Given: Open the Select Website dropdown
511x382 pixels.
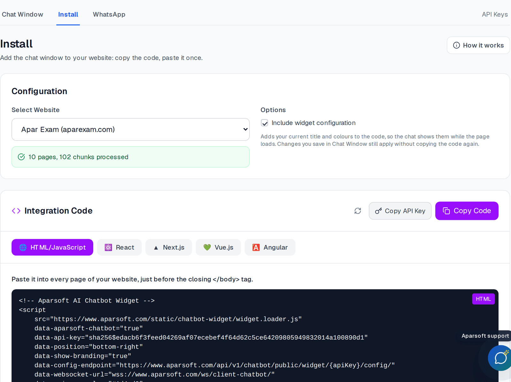Looking at the screenshot, I should pos(131,129).
